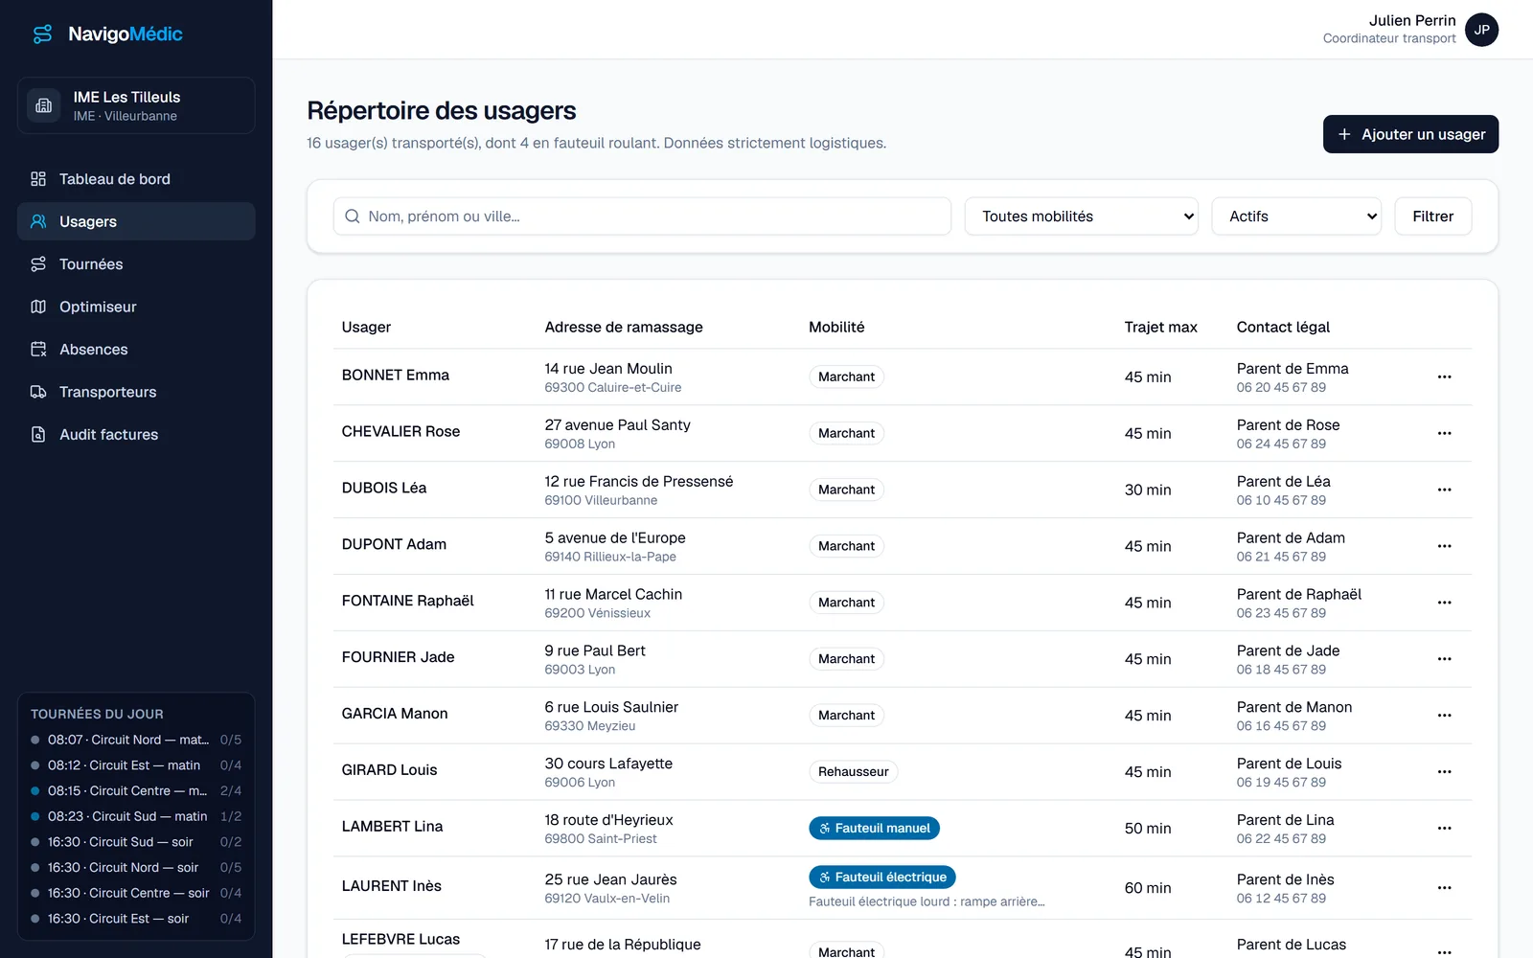Select the IME Les Tilleuls establishment card
The width and height of the screenshot is (1533, 958).
click(136, 105)
